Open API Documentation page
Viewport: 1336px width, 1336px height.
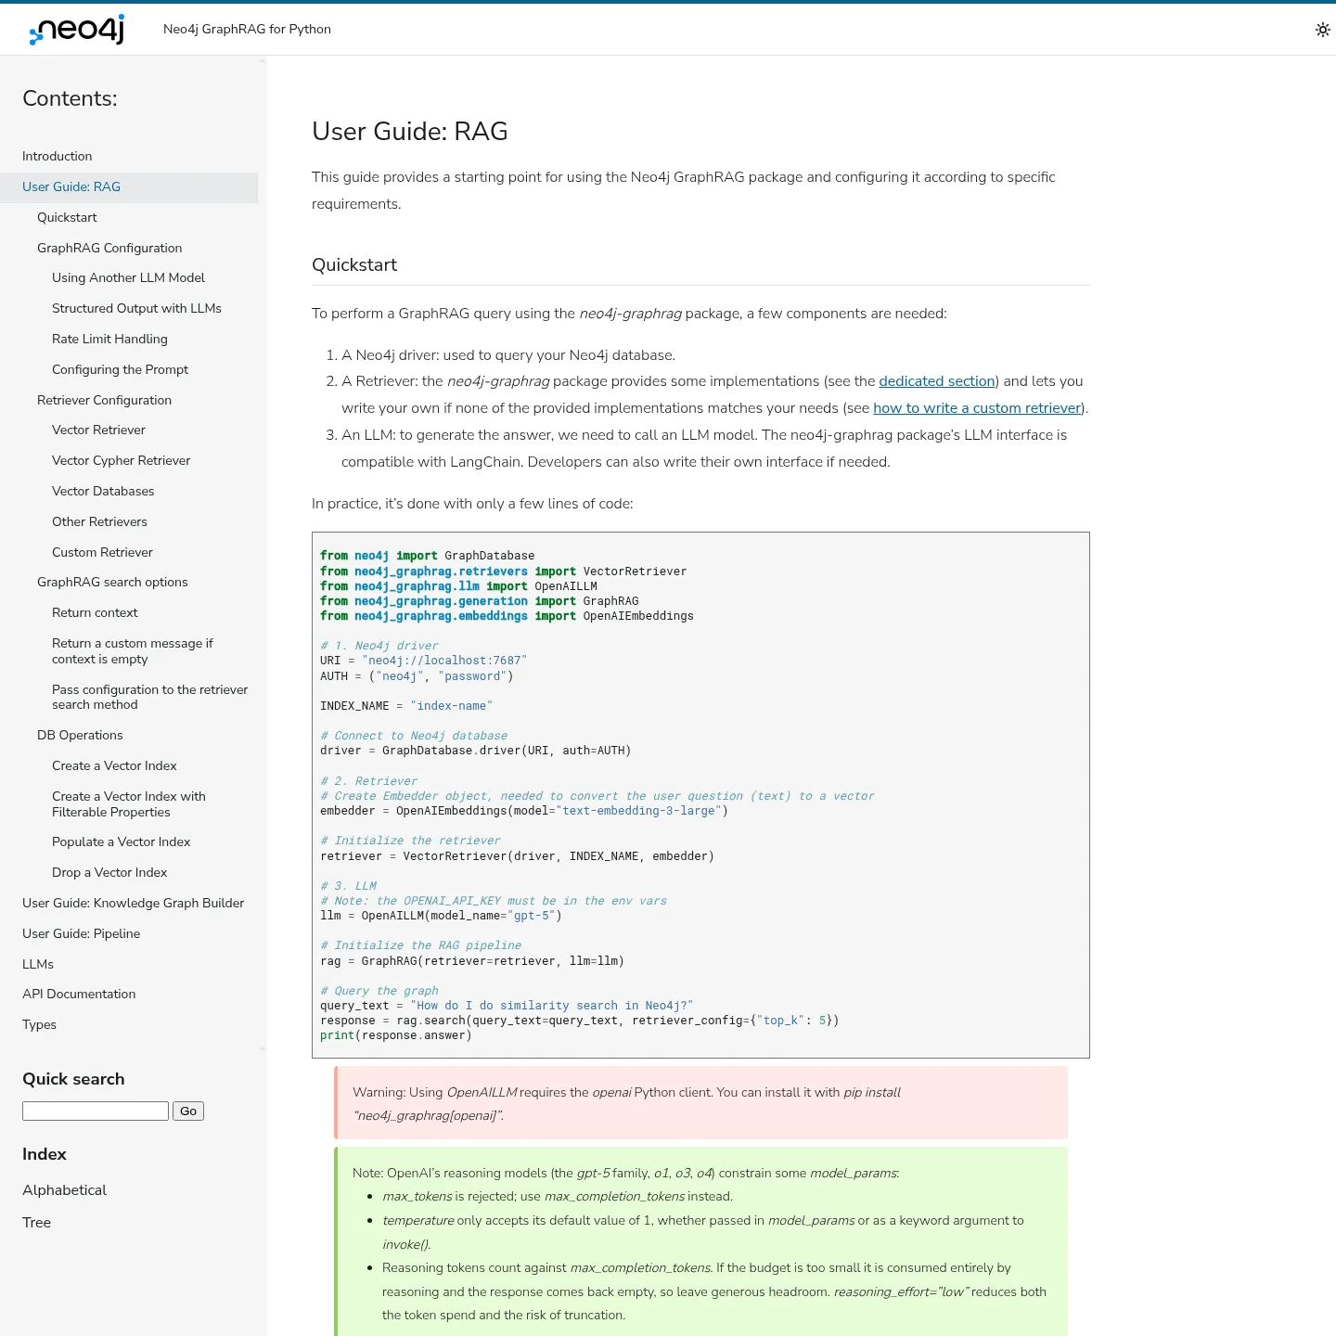(x=79, y=994)
